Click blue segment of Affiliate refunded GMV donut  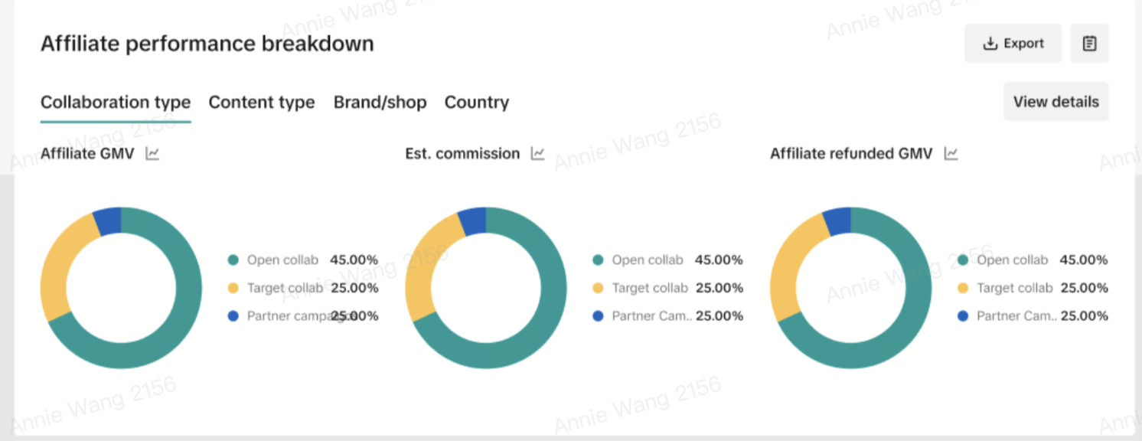click(837, 220)
